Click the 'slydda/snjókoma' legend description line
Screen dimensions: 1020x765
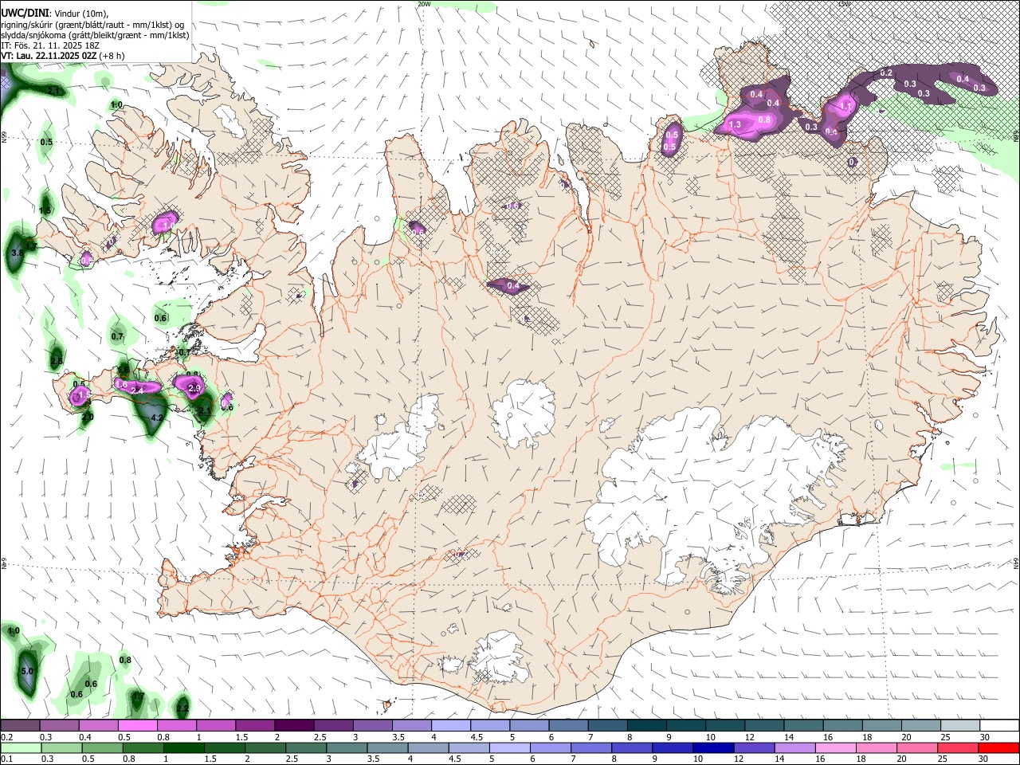[95, 35]
